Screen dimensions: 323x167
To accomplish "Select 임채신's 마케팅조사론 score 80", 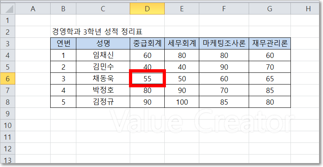I will pyautogui.click(x=224, y=55).
